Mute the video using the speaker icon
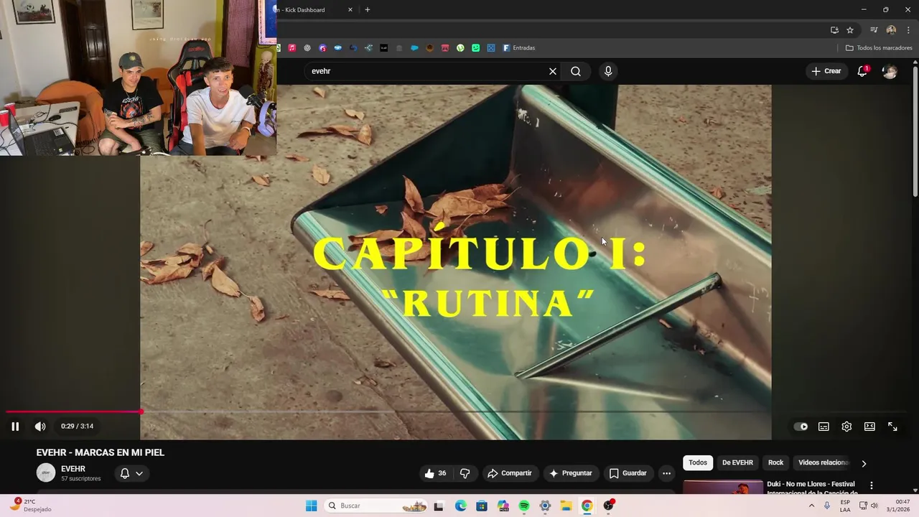 pyautogui.click(x=40, y=427)
